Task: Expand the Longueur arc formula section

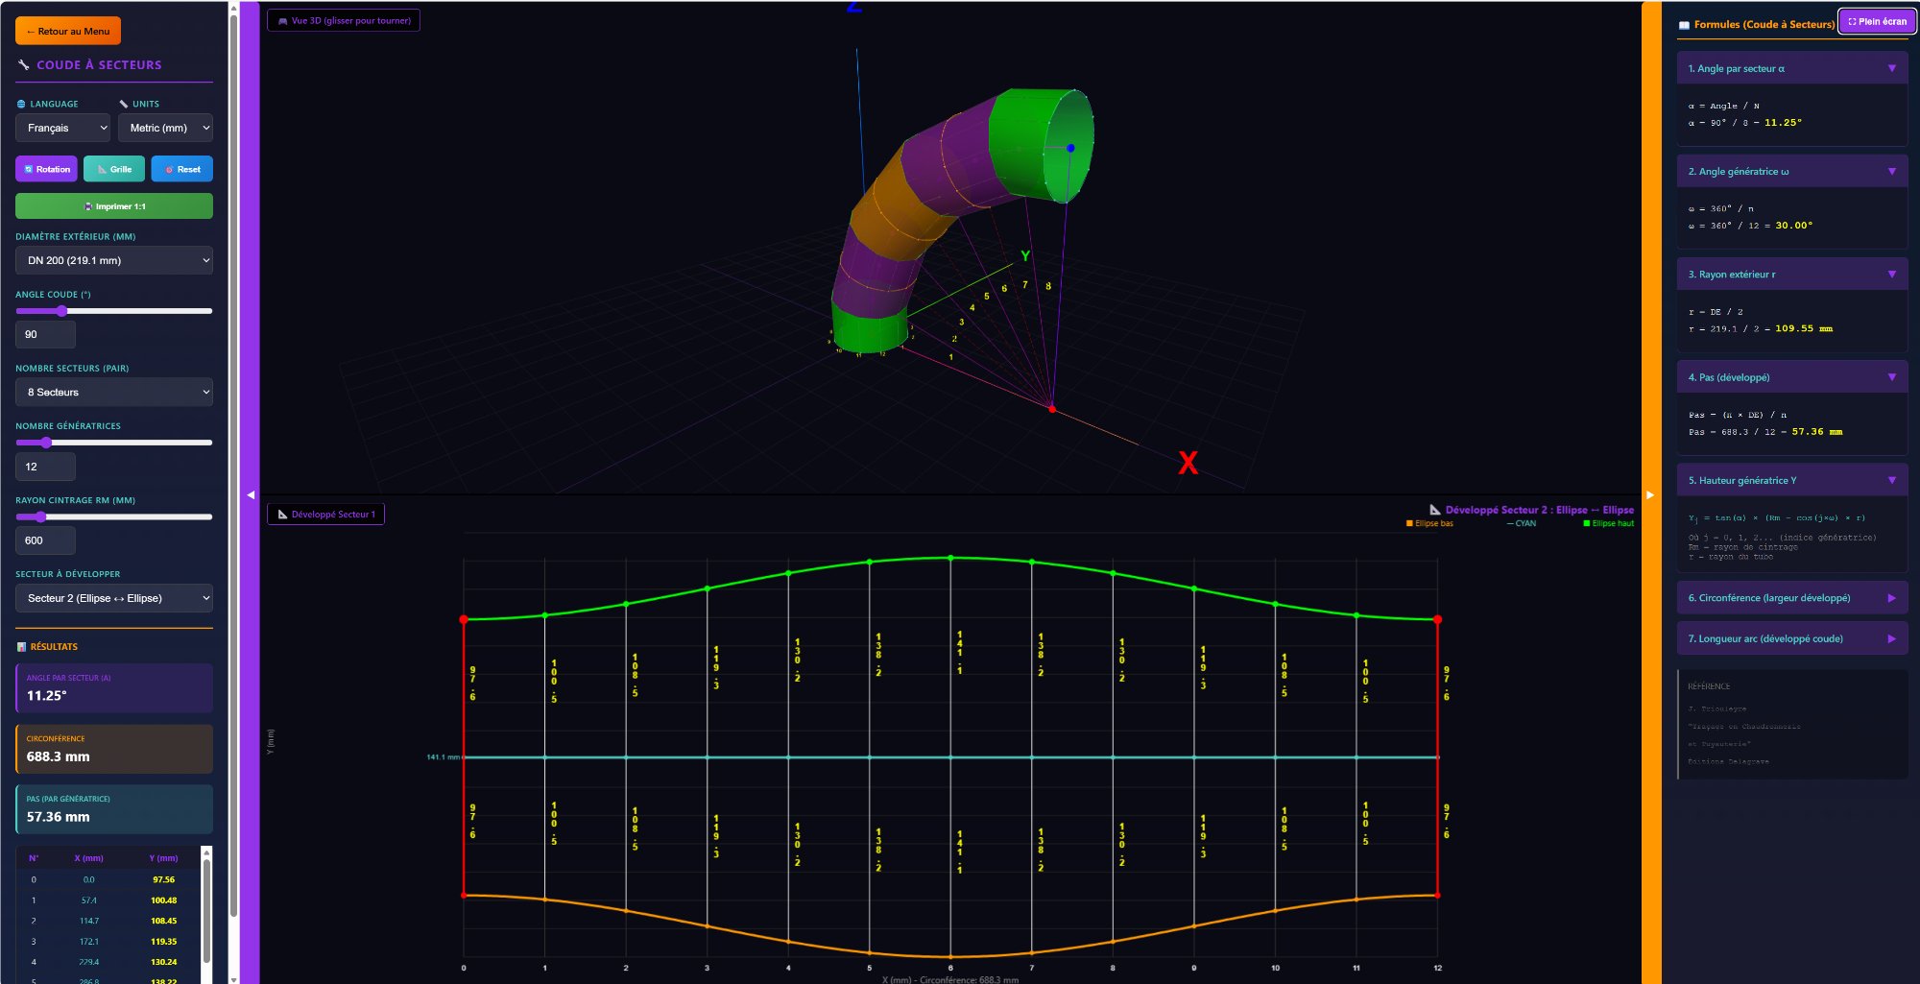Action: (1791, 638)
